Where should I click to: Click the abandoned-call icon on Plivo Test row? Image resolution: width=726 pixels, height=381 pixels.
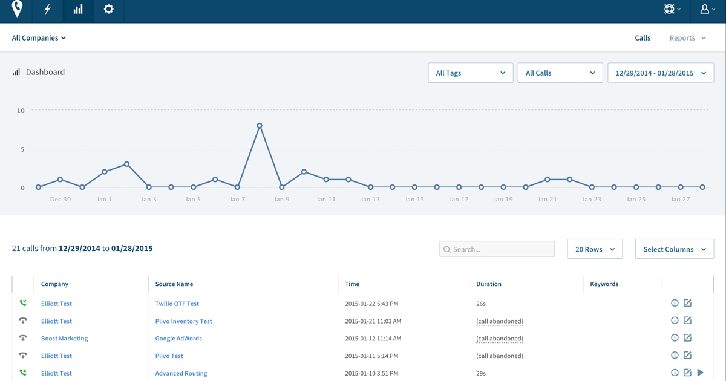coord(23,356)
